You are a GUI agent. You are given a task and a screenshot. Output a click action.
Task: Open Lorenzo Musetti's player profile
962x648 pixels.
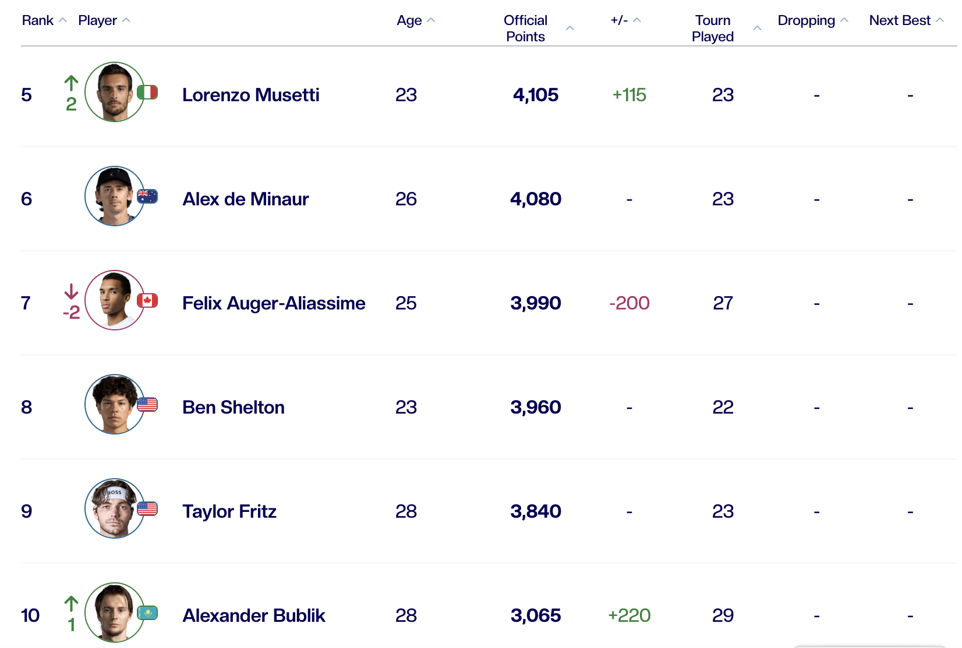tap(250, 95)
